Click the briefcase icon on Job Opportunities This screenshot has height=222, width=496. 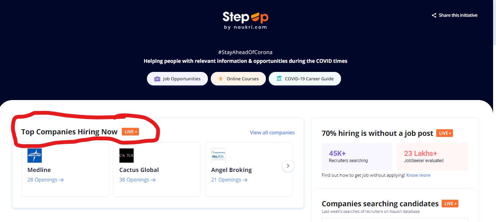coord(157,79)
